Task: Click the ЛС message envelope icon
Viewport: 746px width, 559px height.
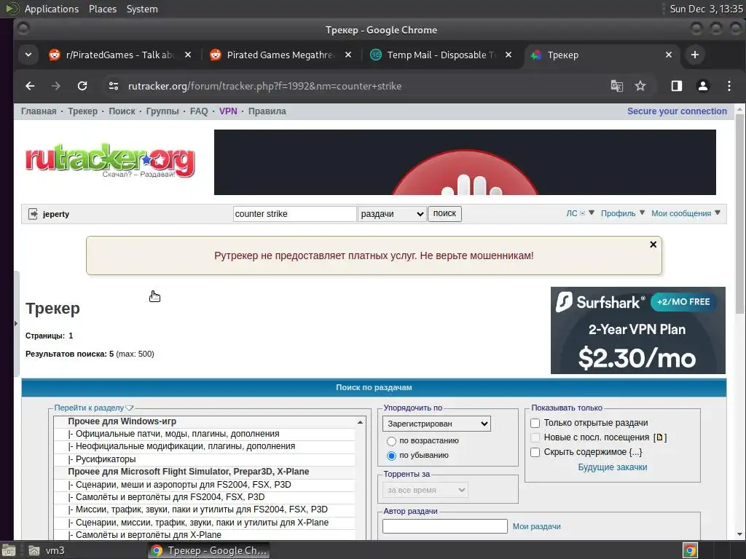Action: click(582, 213)
